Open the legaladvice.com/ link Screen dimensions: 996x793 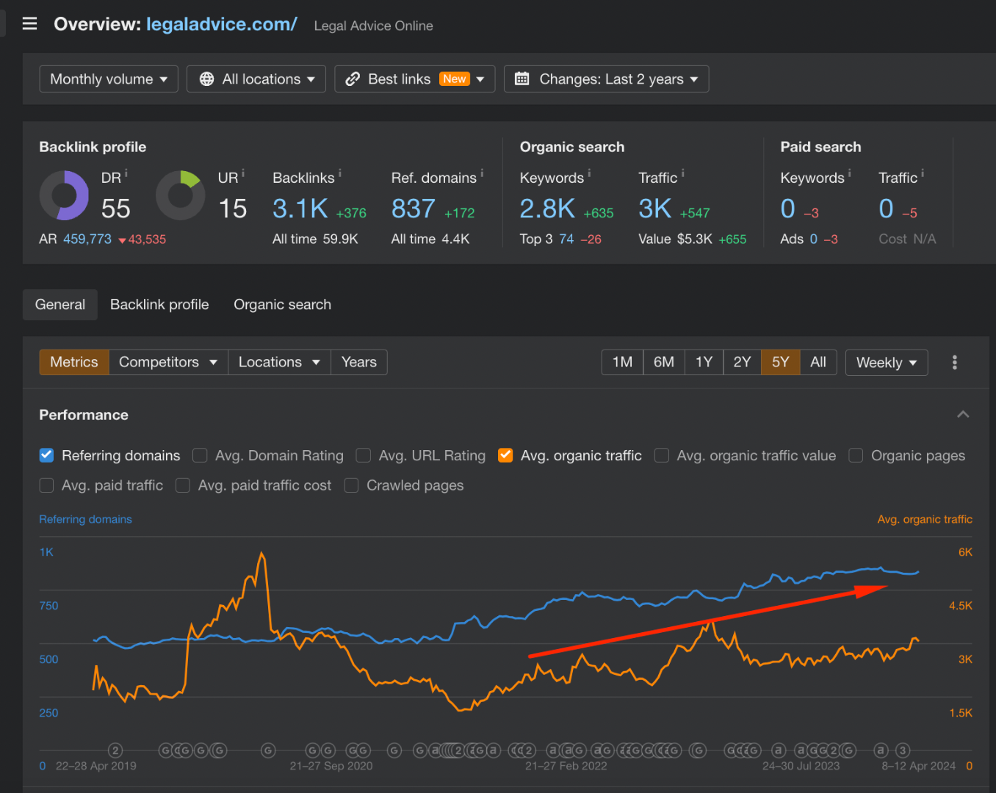click(221, 24)
